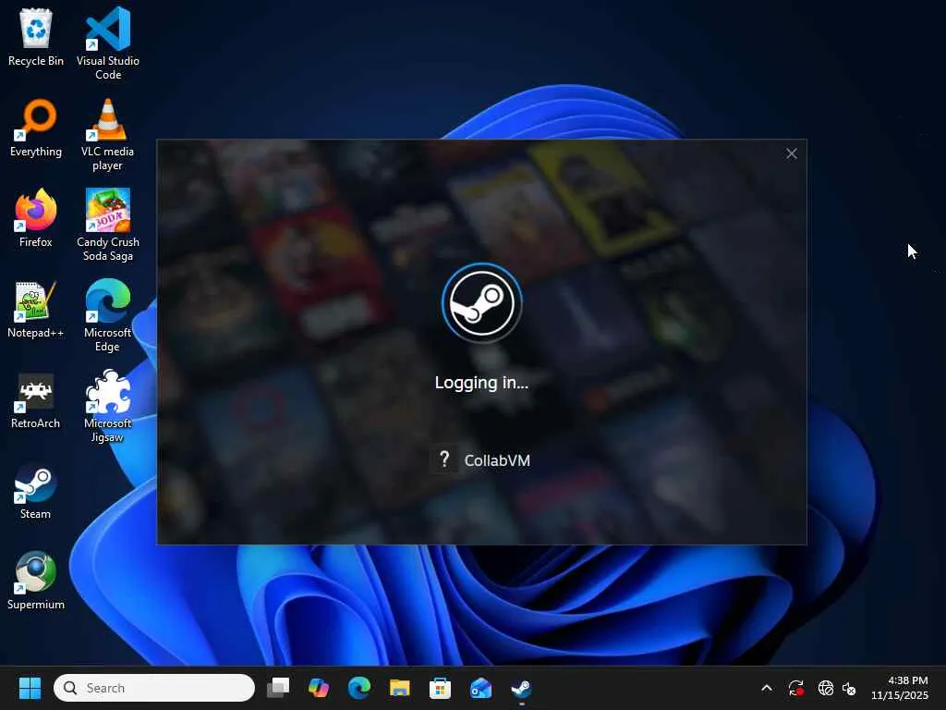Open Task View from the taskbar
The width and height of the screenshot is (946, 710).
click(278, 688)
